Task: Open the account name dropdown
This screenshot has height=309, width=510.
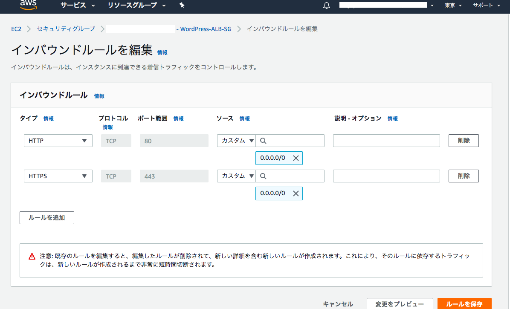Action: pos(386,5)
